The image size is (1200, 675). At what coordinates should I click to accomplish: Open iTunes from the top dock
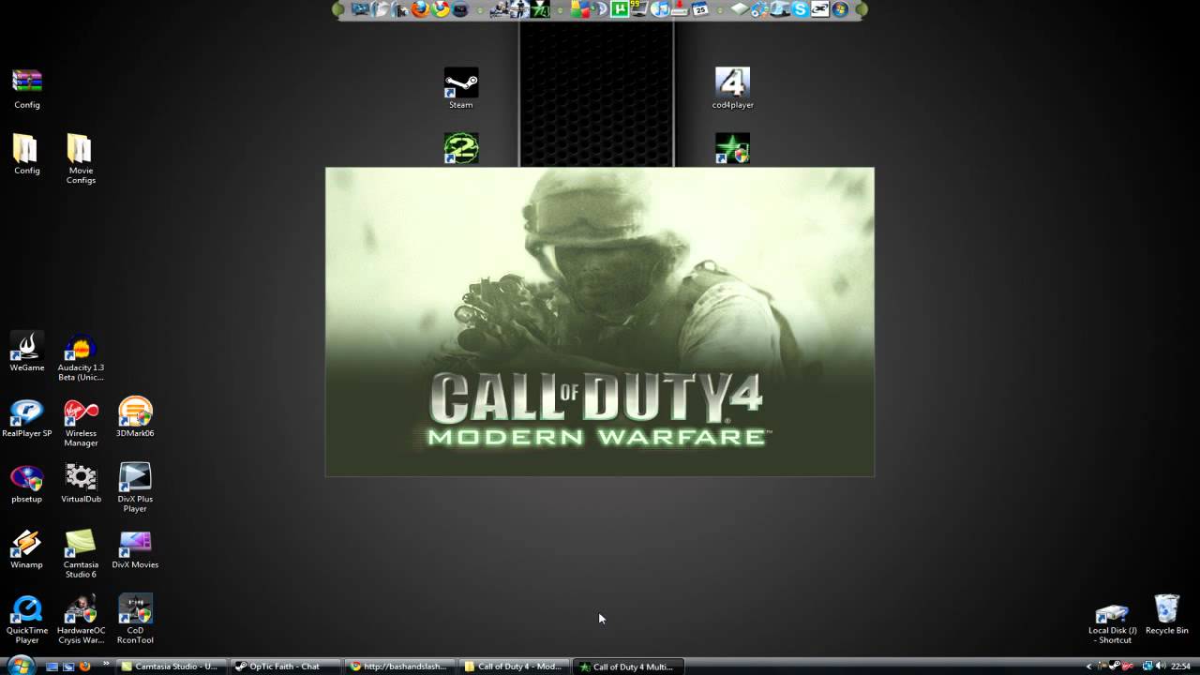(660, 9)
